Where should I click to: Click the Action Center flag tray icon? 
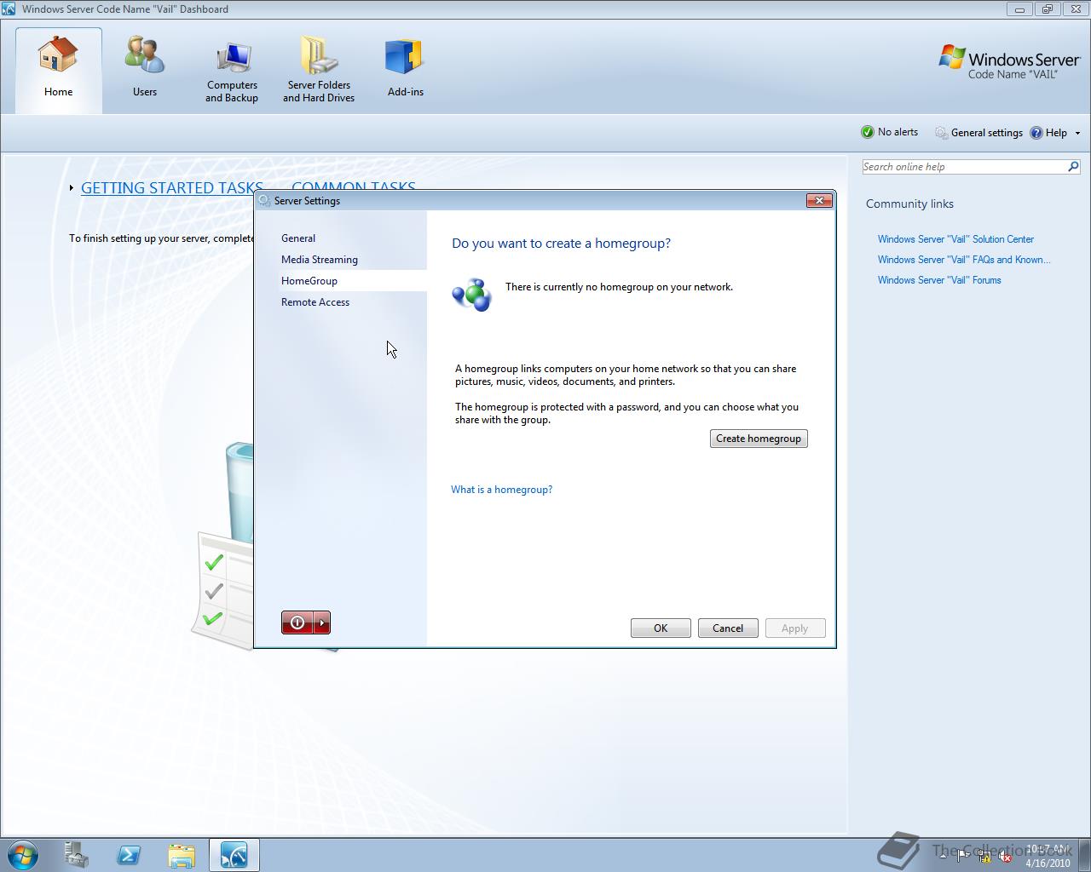tap(963, 856)
